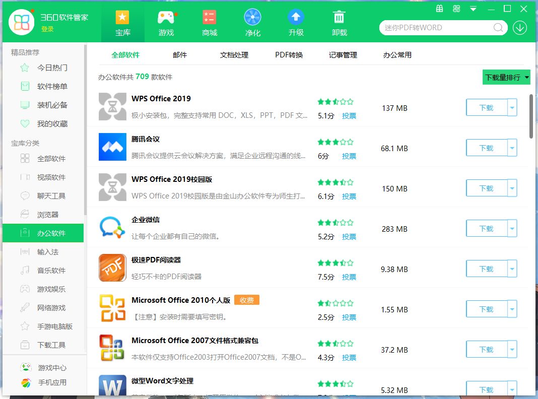This screenshot has height=399, width=538.
Task: Switch to the 文档处理 tab
Action: 234,55
